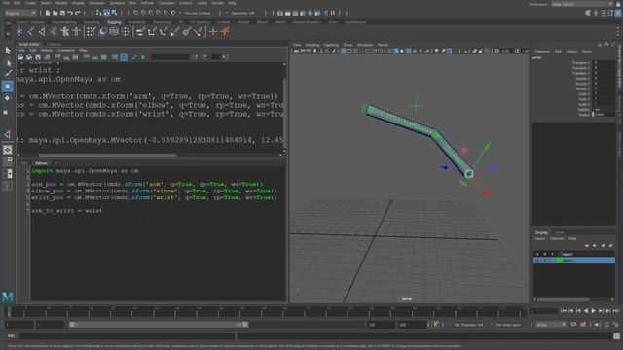Click the New Scene icon in status line
Viewport: 623px width, 350px height.
coord(48,13)
